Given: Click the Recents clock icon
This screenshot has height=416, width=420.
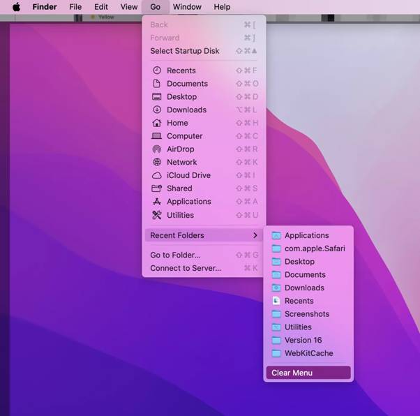Looking at the screenshot, I should point(156,70).
